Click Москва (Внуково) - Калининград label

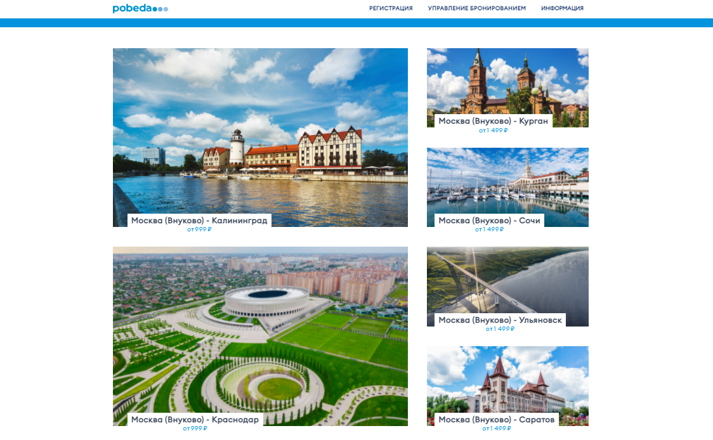click(x=199, y=221)
